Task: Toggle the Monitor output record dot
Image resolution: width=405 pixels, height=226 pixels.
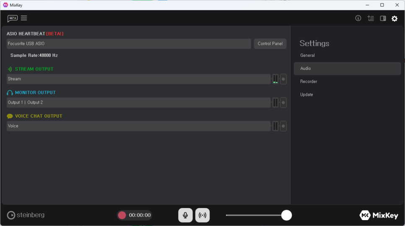Action: click(x=283, y=103)
